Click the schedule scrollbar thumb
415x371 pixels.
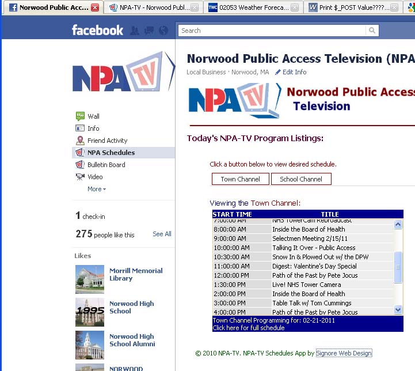point(398,267)
